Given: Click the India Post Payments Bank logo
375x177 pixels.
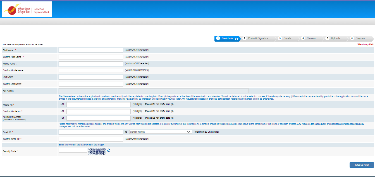Looking at the screenshot, I should [x=27, y=9].
